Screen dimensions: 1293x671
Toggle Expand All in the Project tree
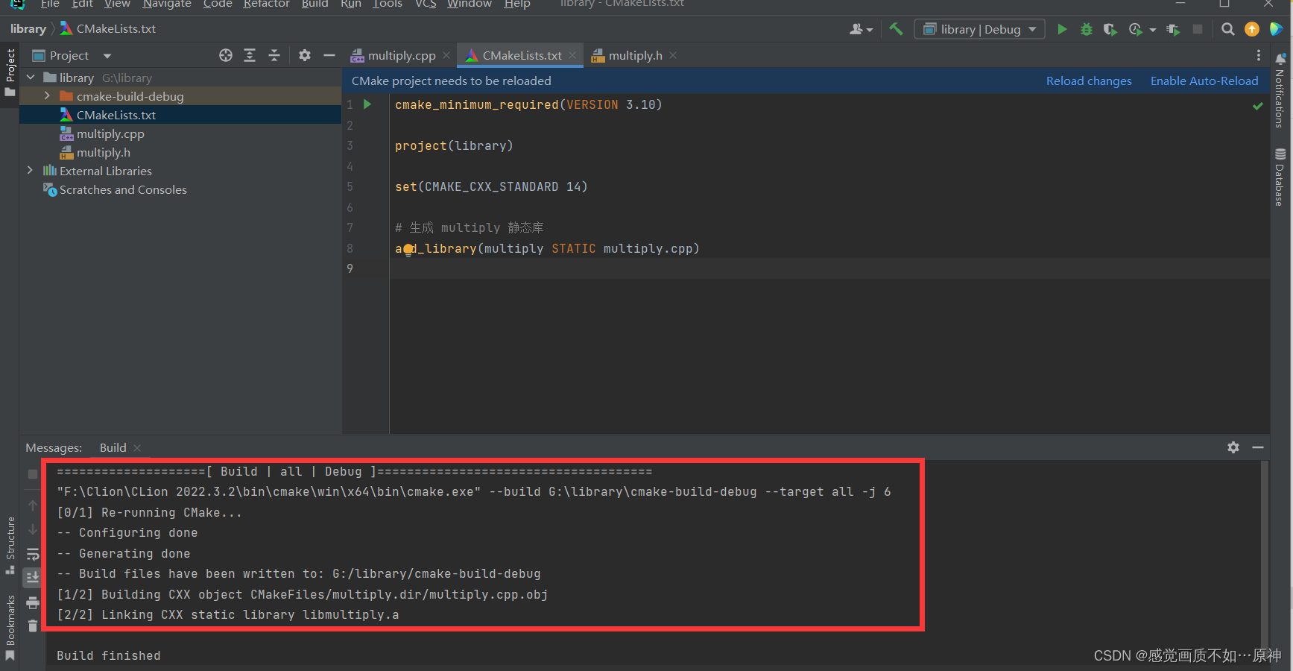250,55
